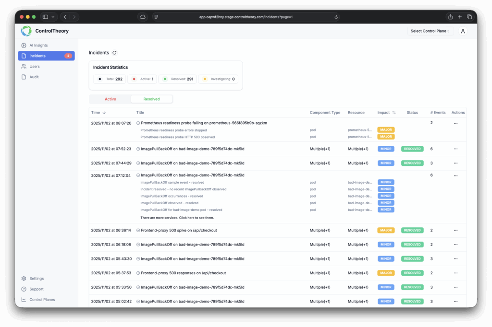Open a new browser tab with plus icon
The image size is (492, 327).
pyautogui.click(x=460, y=17)
